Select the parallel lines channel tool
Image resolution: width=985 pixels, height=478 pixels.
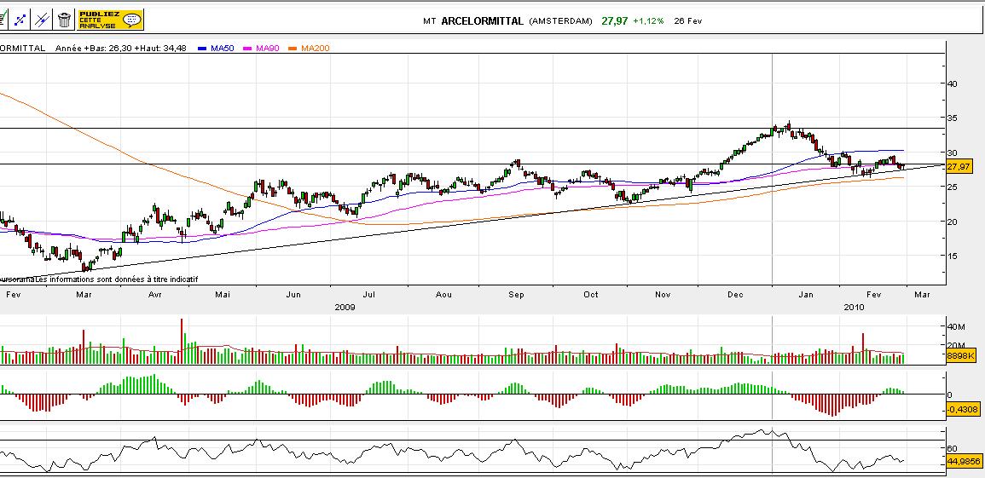(x=42, y=20)
